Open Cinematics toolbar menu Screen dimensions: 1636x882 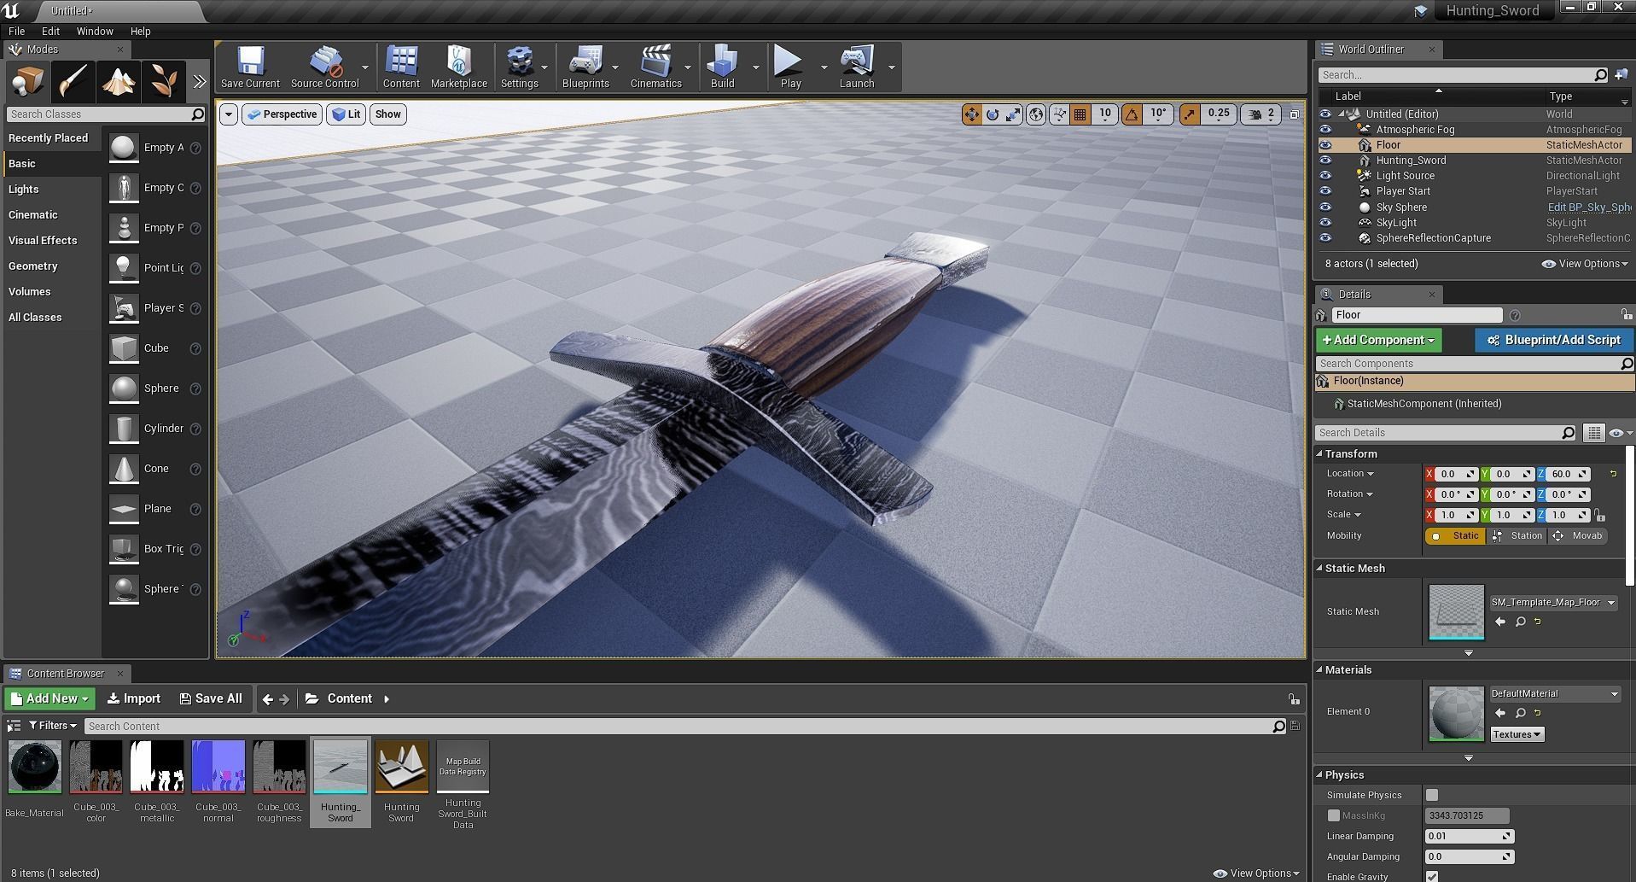point(655,67)
